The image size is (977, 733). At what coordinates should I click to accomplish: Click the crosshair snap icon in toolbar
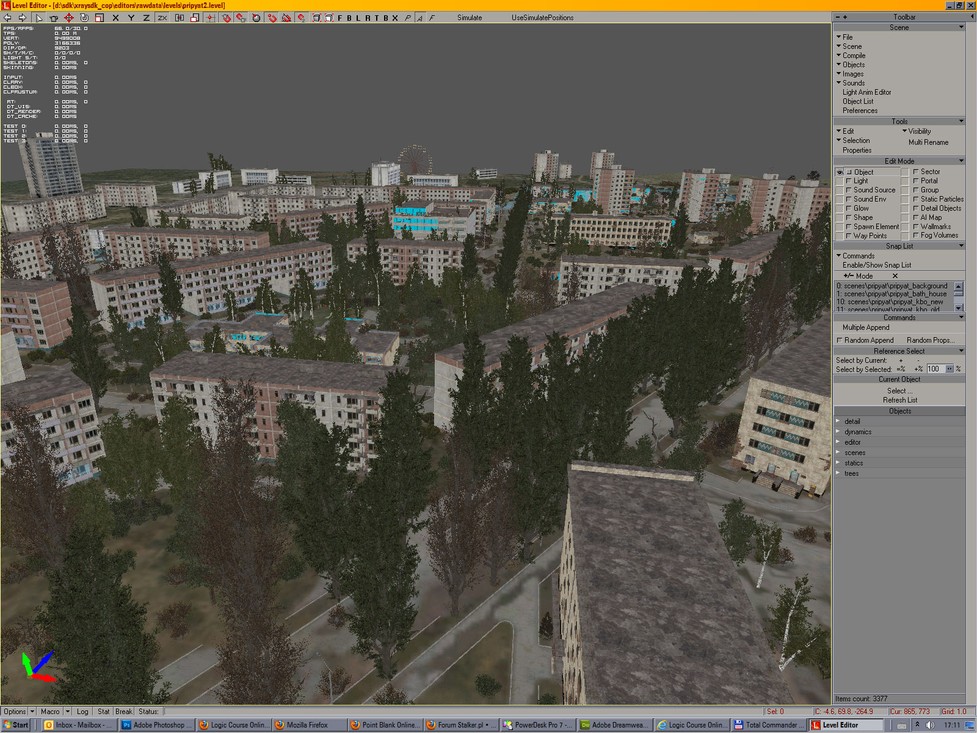point(210,18)
